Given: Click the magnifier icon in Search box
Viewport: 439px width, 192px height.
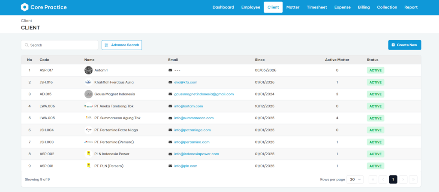Looking at the screenshot, I should (x=27, y=45).
